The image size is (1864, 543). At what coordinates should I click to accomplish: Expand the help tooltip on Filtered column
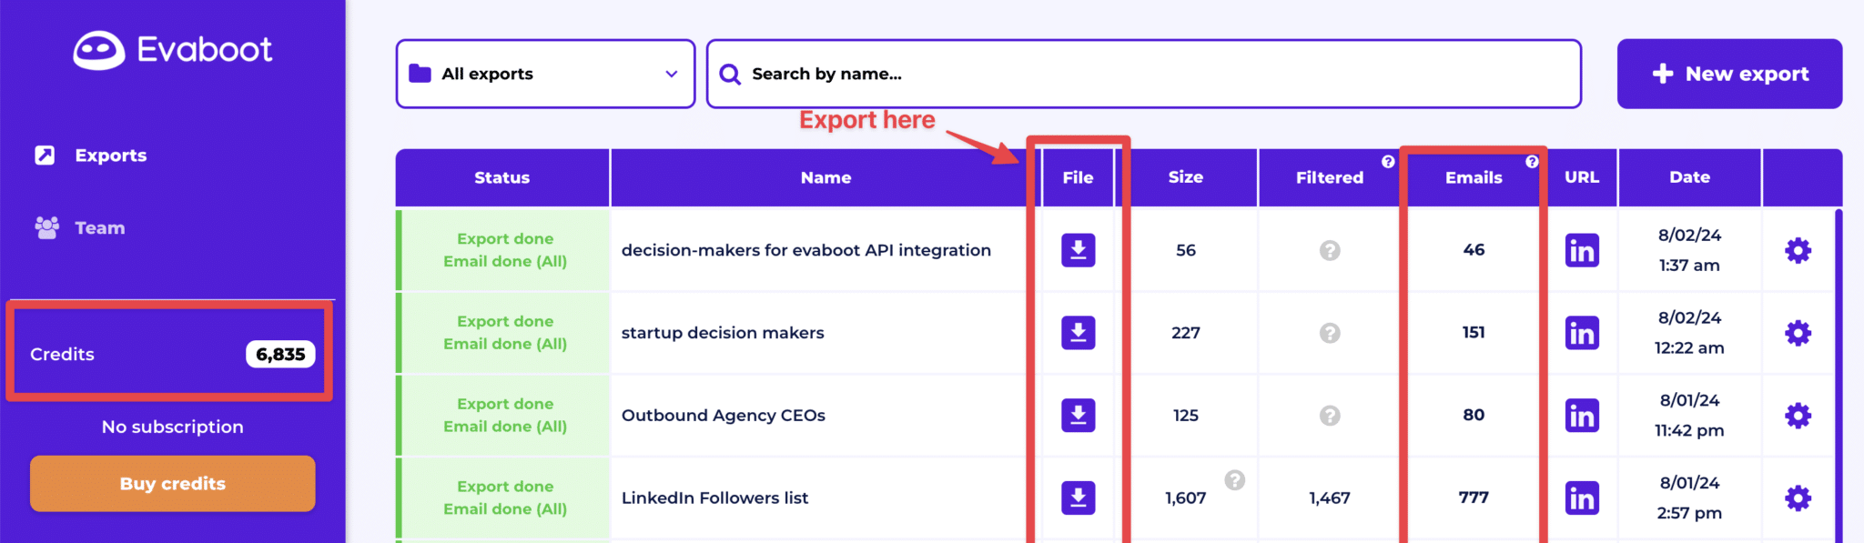1387,160
